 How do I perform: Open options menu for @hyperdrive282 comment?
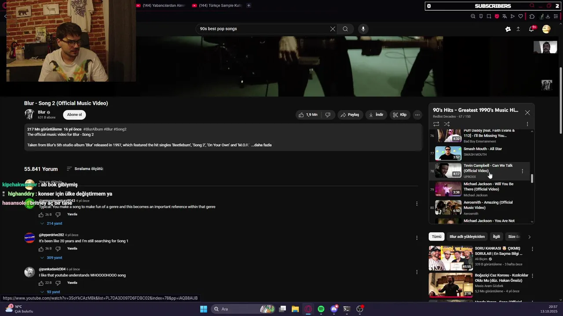pos(417,238)
